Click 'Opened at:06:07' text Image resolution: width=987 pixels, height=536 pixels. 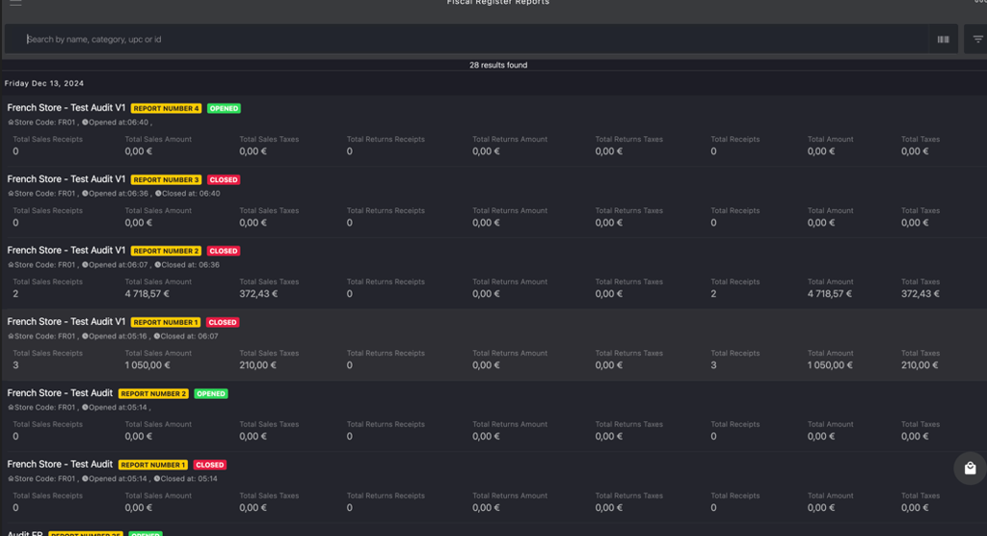pyautogui.click(x=119, y=264)
